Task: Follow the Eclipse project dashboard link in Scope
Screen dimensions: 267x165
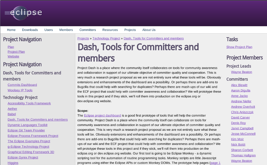Action: 102,115
